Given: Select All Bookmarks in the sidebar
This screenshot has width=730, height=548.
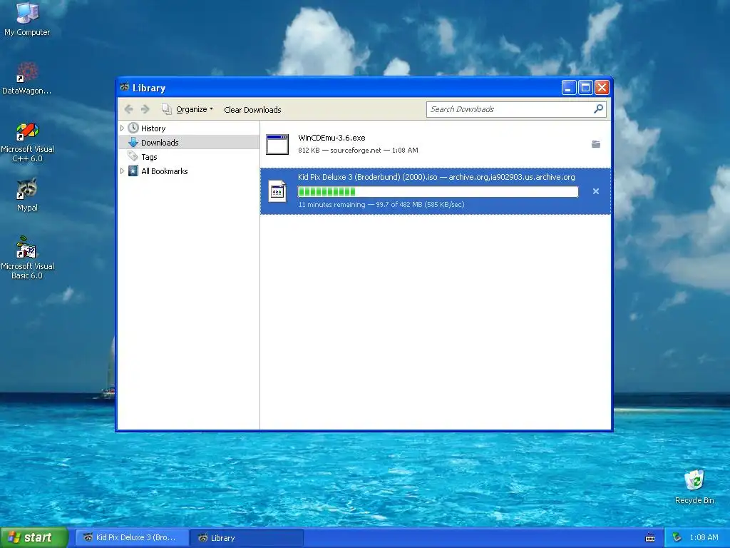Looking at the screenshot, I should pyautogui.click(x=165, y=171).
